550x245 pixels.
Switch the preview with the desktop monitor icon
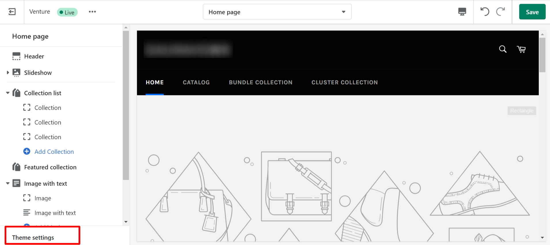pyautogui.click(x=462, y=12)
